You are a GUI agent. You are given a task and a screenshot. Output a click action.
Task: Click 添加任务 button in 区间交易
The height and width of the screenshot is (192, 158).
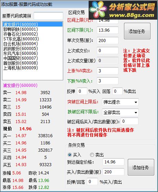pyautogui.click(x=137, y=31)
